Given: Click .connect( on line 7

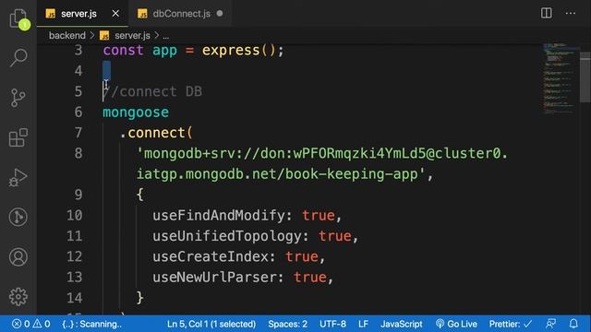Looking at the screenshot, I should [156, 133].
